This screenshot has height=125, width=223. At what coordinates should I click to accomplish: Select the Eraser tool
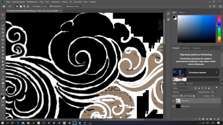[3, 54]
